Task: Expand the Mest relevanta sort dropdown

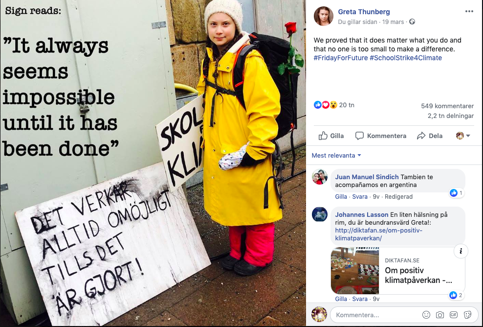Action: coord(336,156)
